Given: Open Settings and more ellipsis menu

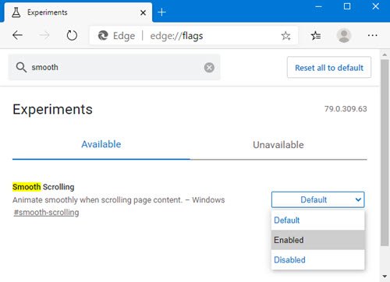Looking at the screenshot, I should pyautogui.click(x=373, y=35).
